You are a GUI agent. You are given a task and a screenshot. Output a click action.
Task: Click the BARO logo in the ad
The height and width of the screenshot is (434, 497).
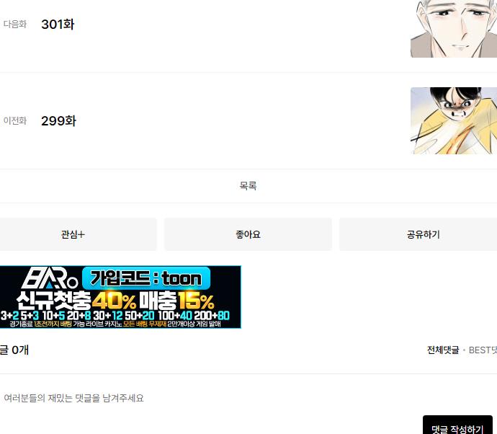point(50,278)
